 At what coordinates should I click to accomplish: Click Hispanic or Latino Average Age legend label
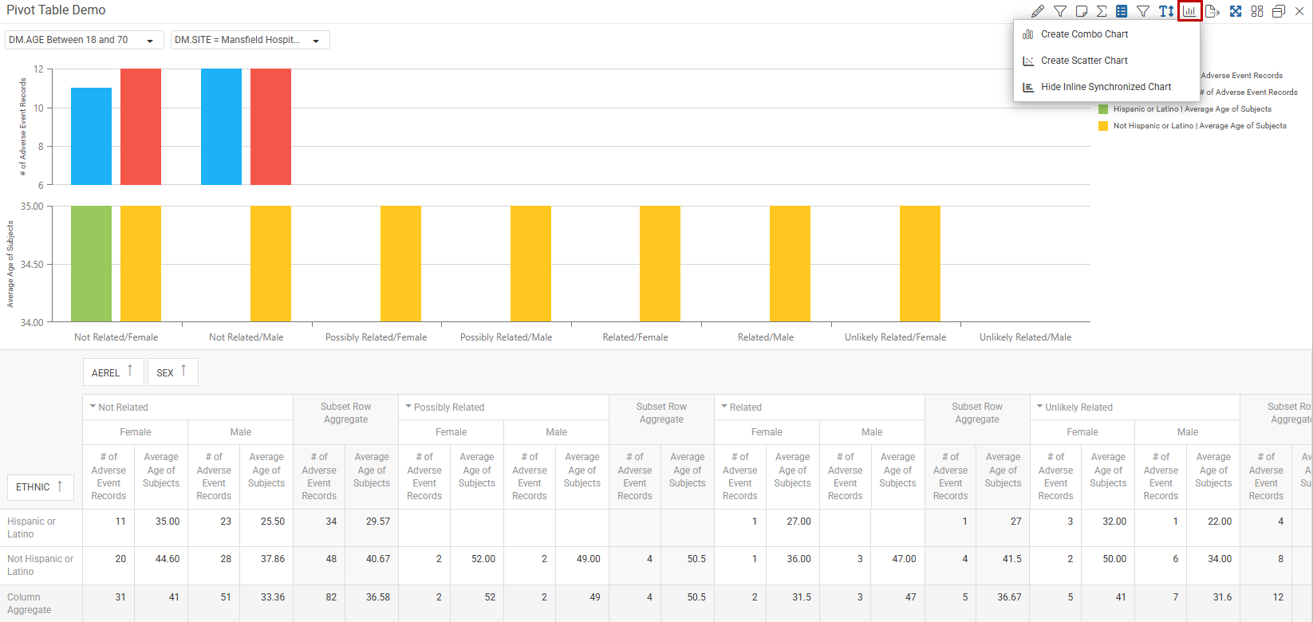point(1193,109)
